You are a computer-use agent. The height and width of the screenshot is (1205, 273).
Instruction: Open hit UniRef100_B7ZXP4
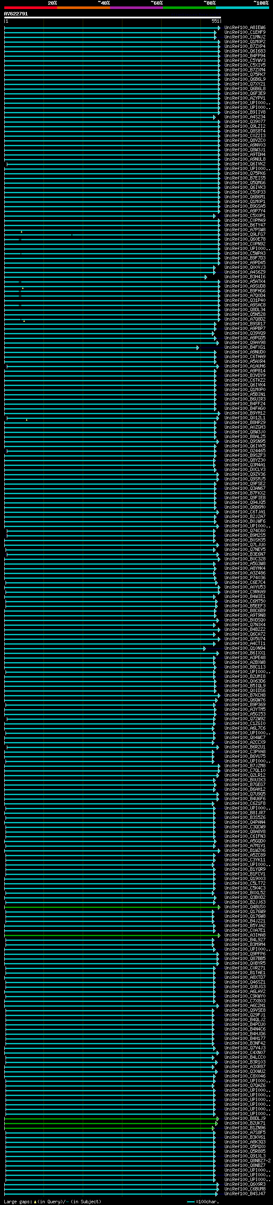point(244,46)
